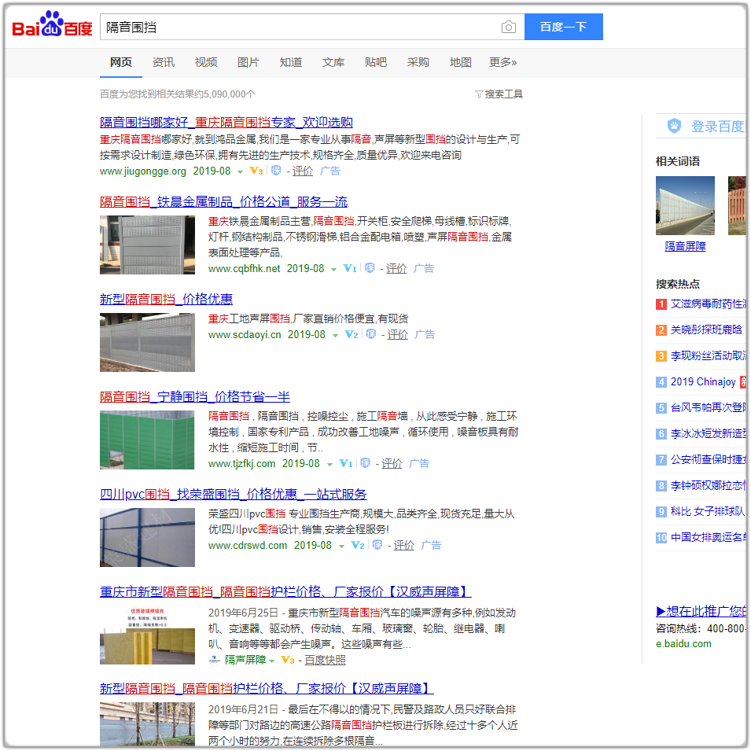The height and width of the screenshot is (751, 751).
Task: Switch to the 图片 tab
Action: 248,62
